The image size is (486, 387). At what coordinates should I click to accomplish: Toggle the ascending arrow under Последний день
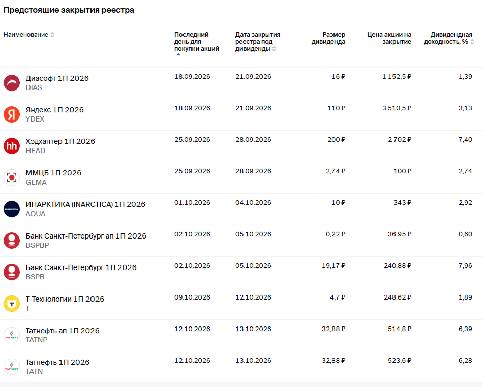[x=178, y=54]
